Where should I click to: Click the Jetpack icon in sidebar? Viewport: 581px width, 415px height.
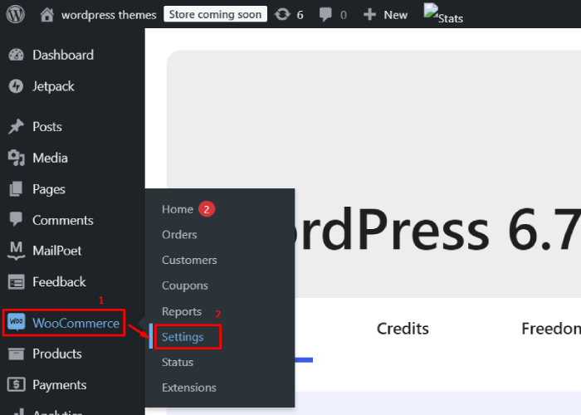coord(16,86)
